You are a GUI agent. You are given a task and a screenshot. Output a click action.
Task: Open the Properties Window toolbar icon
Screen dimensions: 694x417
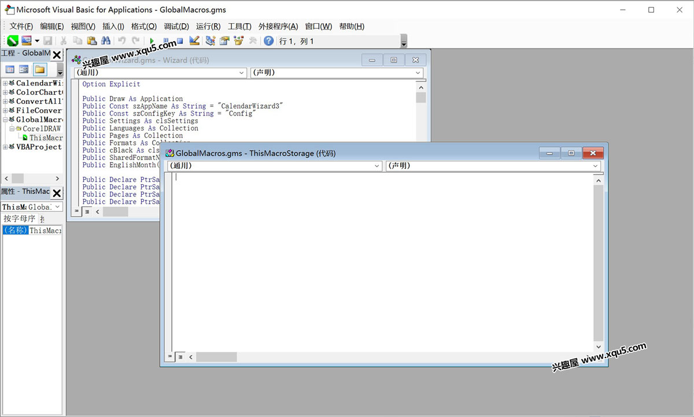[x=224, y=41]
